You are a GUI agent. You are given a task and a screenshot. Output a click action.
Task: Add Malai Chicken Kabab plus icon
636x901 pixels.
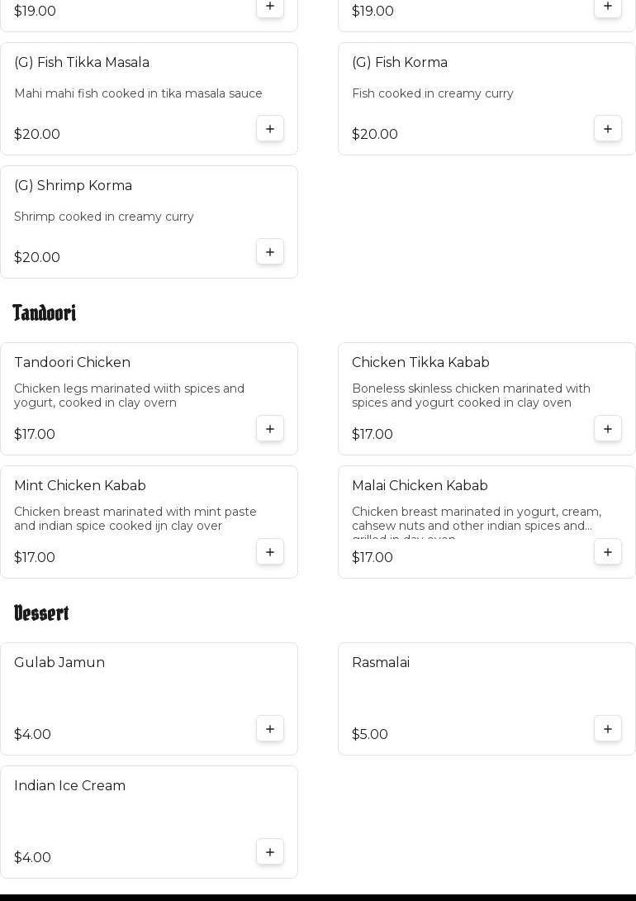608,552
